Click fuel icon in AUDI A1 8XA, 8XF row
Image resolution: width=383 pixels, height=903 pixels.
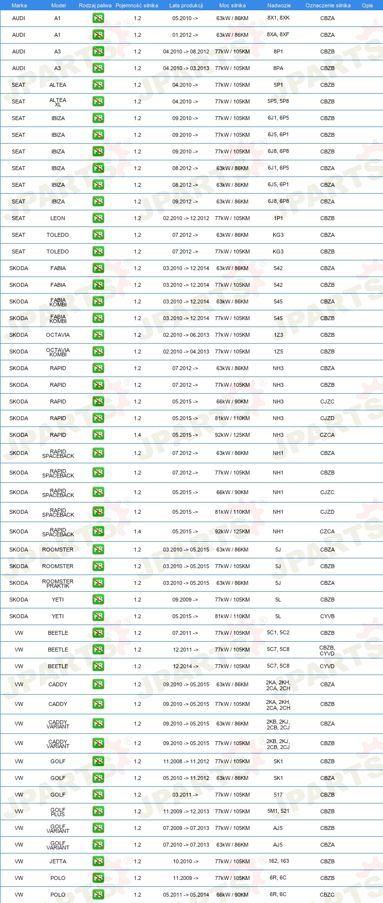point(98,35)
